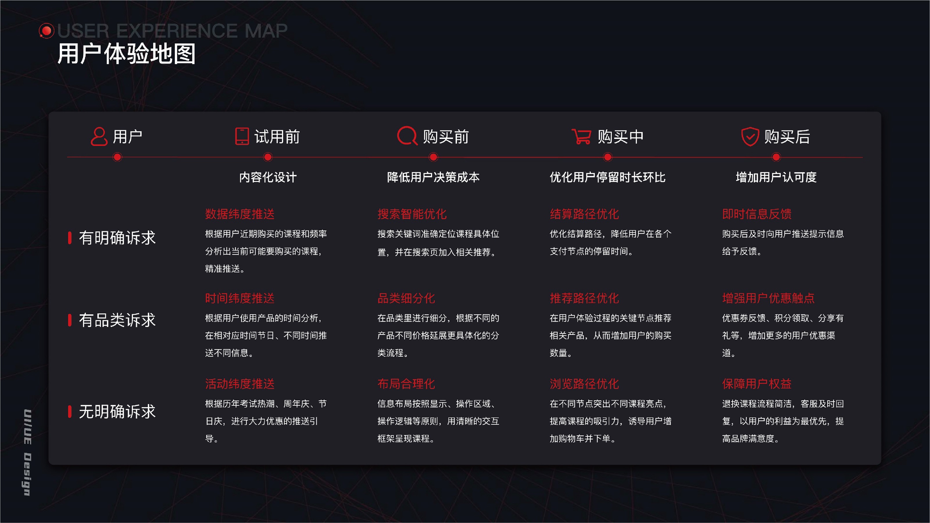Click the USER EXPERIENCE MAP English heading

[173, 31]
